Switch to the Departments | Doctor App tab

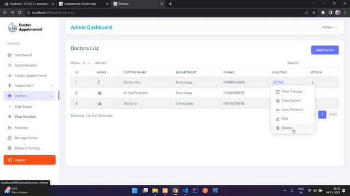(x=83, y=4)
